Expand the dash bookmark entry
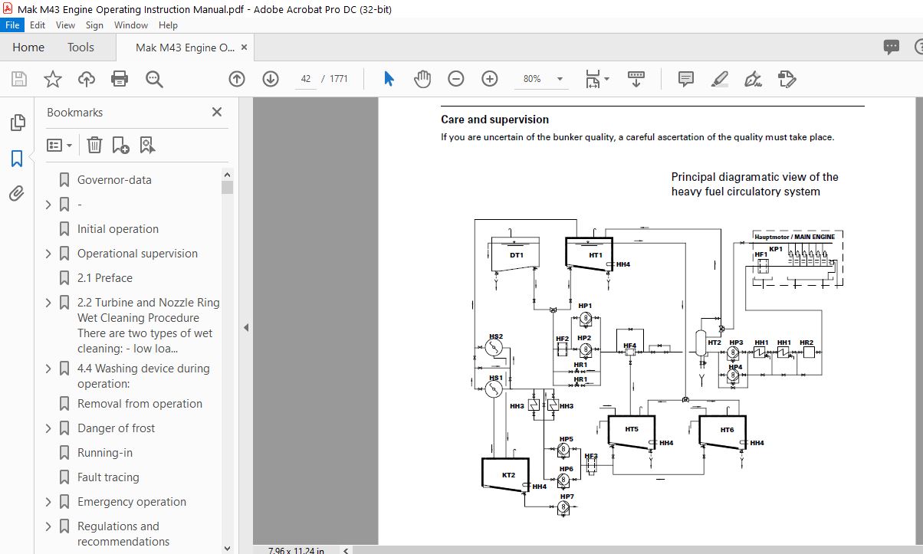The image size is (923, 554). pyautogui.click(x=49, y=205)
